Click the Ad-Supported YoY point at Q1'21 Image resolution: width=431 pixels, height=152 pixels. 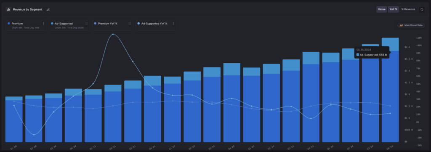(x=93, y=83)
